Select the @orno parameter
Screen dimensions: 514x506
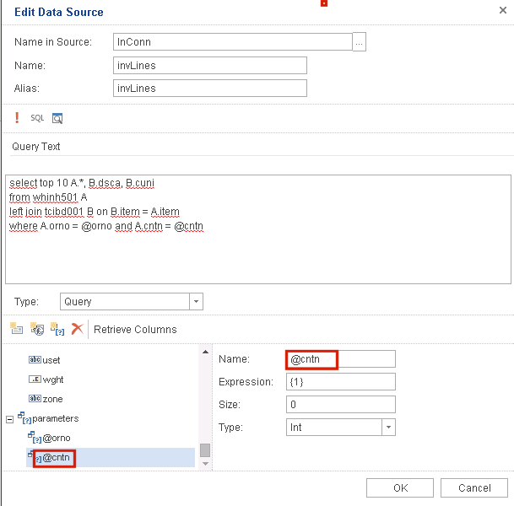pyautogui.click(x=57, y=439)
